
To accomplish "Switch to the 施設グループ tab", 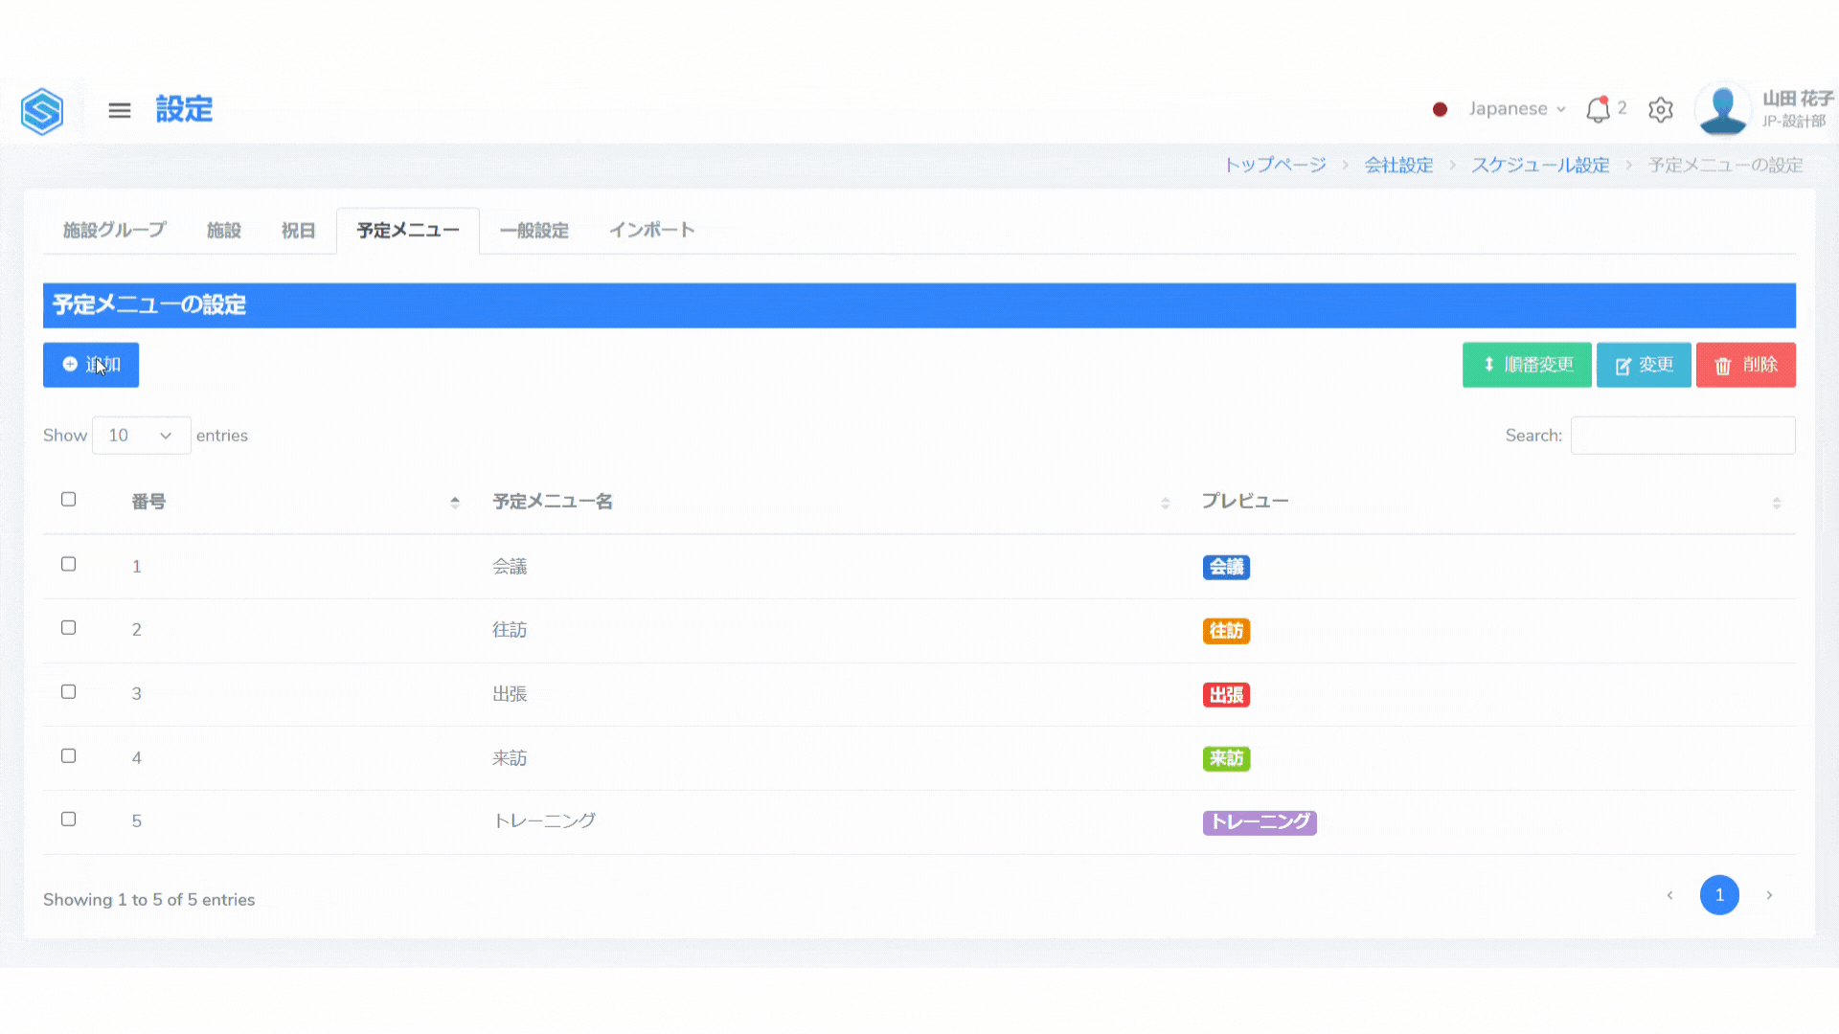I will coord(114,231).
